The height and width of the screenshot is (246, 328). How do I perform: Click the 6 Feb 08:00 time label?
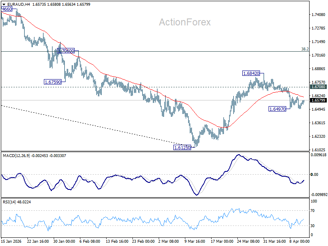[x=90, y=241]
